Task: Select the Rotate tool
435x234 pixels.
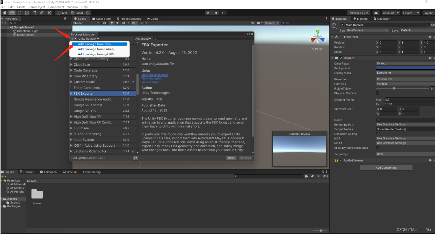Action: coord(19,13)
